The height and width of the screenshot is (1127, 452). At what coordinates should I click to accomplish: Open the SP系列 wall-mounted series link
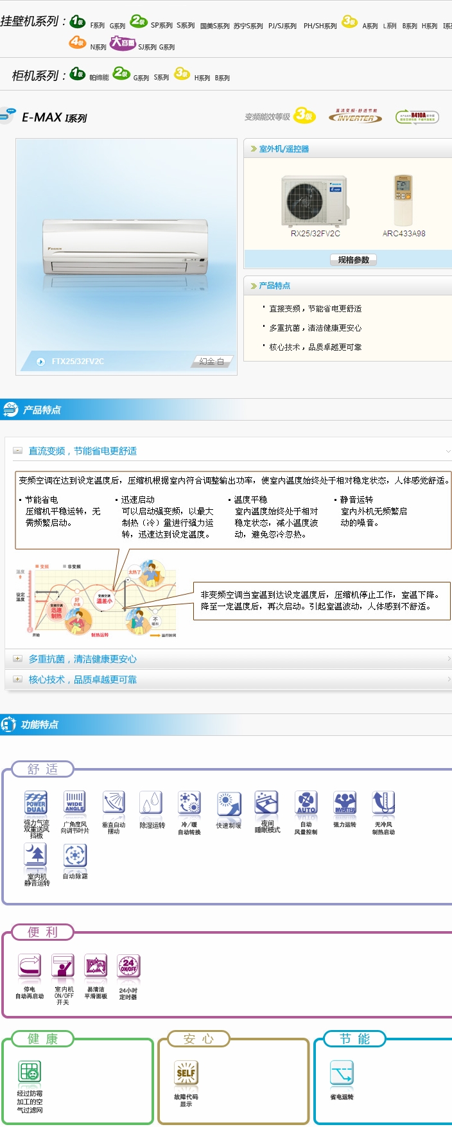pyautogui.click(x=161, y=26)
